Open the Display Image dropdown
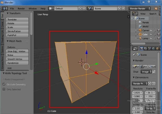This screenshot has width=162, height=114. click(x=146, y=72)
